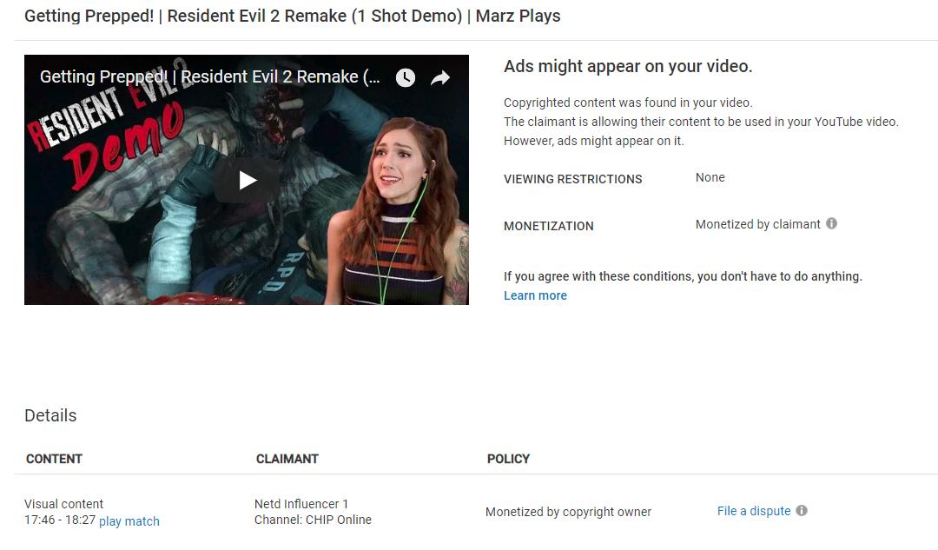Click File a dispute link
The height and width of the screenshot is (550, 938).
(754, 511)
